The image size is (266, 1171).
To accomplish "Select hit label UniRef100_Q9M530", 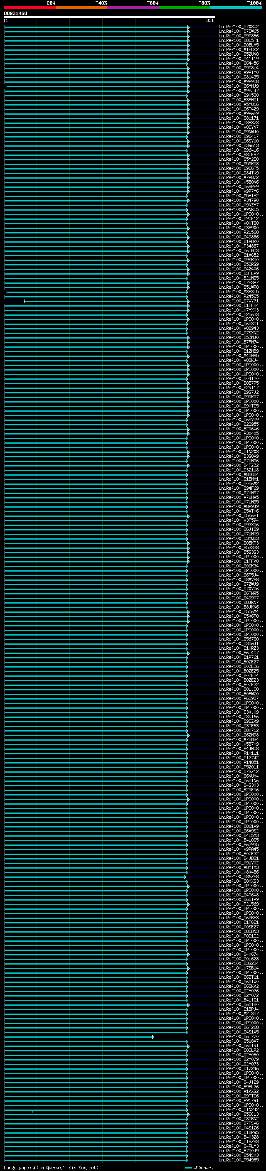I will pyautogui.click(x=239, y=96).
